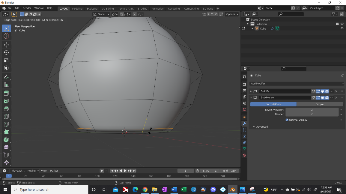Image resolution: width=346 pixels, height=194 pixels.
Task: Open the Modifier properties tab
Action: (244, 124)
